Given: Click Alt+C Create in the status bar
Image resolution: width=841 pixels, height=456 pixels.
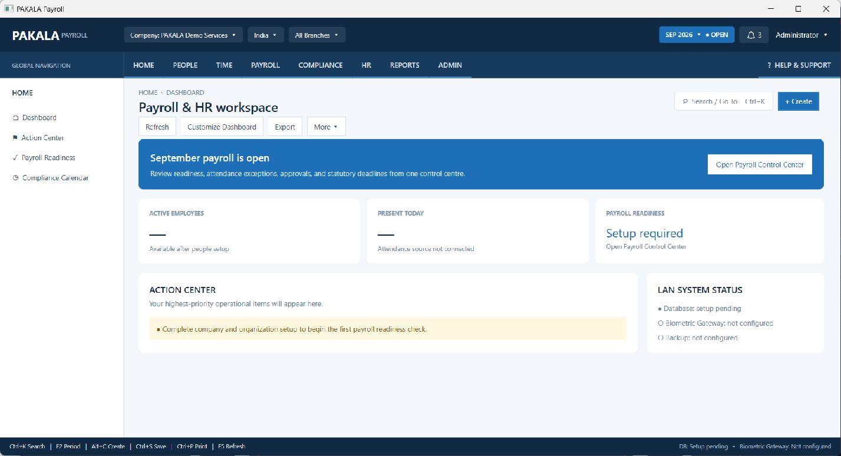Looking at the screenshot, I should (x=108, y=447).
